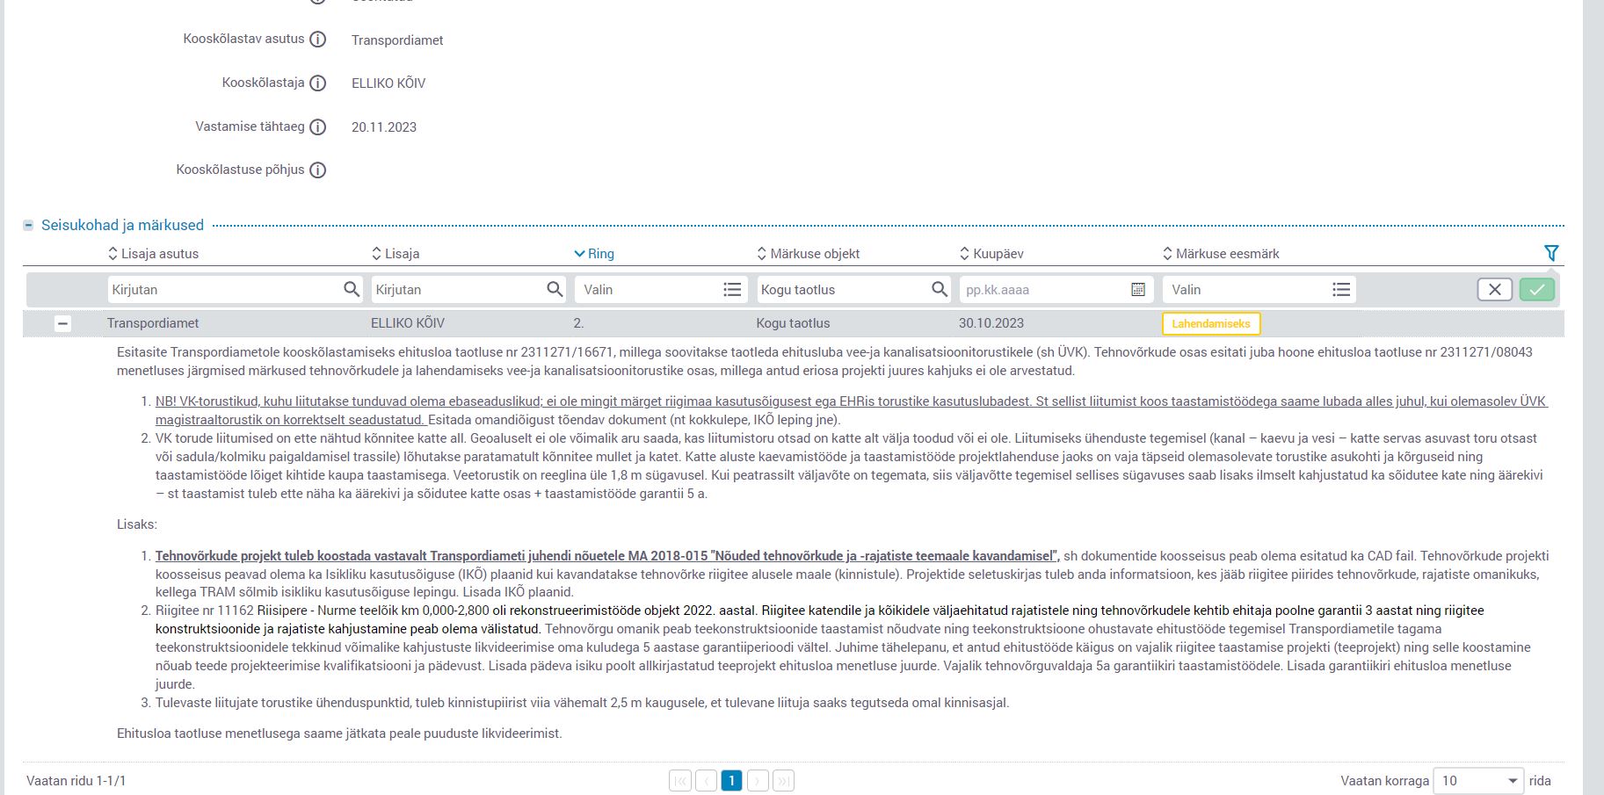Click Vaatan ridu 1-1/1 status text
The height and width of the screenshot is (795, 1604).
(76, 781)
